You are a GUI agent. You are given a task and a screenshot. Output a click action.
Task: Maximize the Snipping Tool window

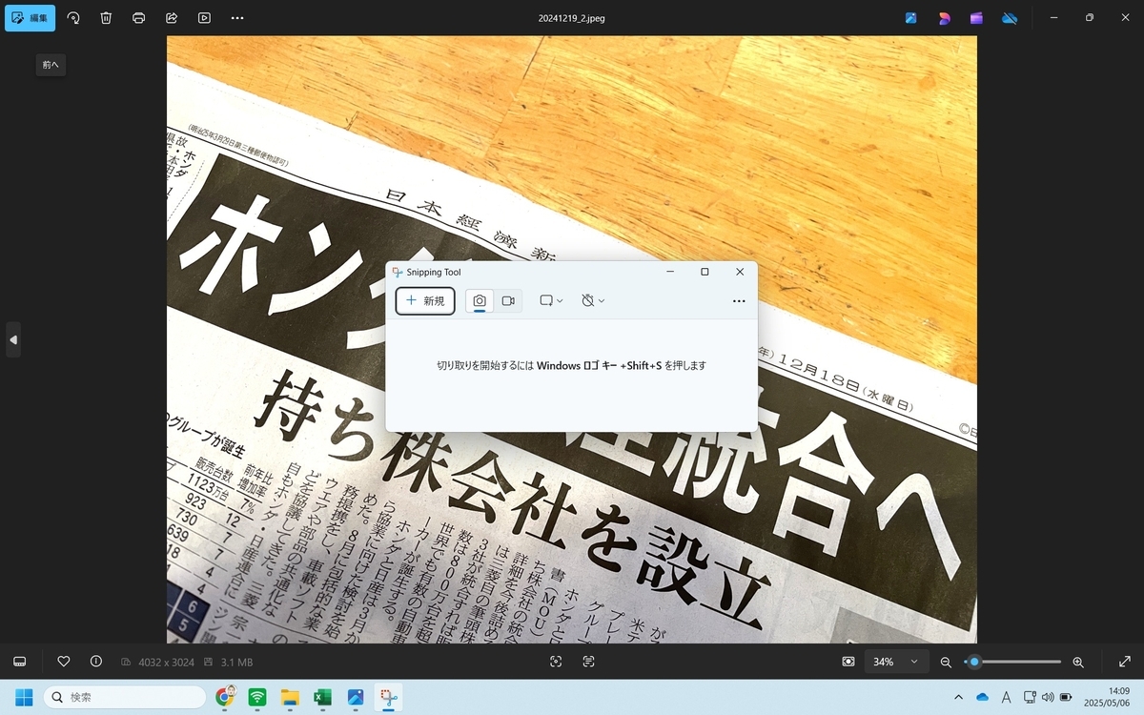(x=705, y=272)
